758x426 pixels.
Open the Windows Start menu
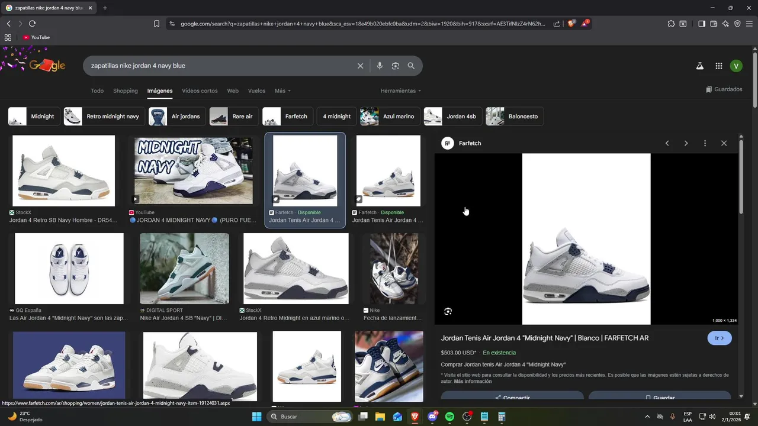[x=256, y=417]
